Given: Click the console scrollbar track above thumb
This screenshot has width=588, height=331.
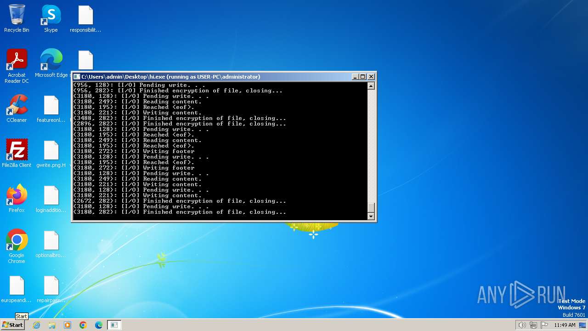Looking at the screenshot, I should [371, 146].
